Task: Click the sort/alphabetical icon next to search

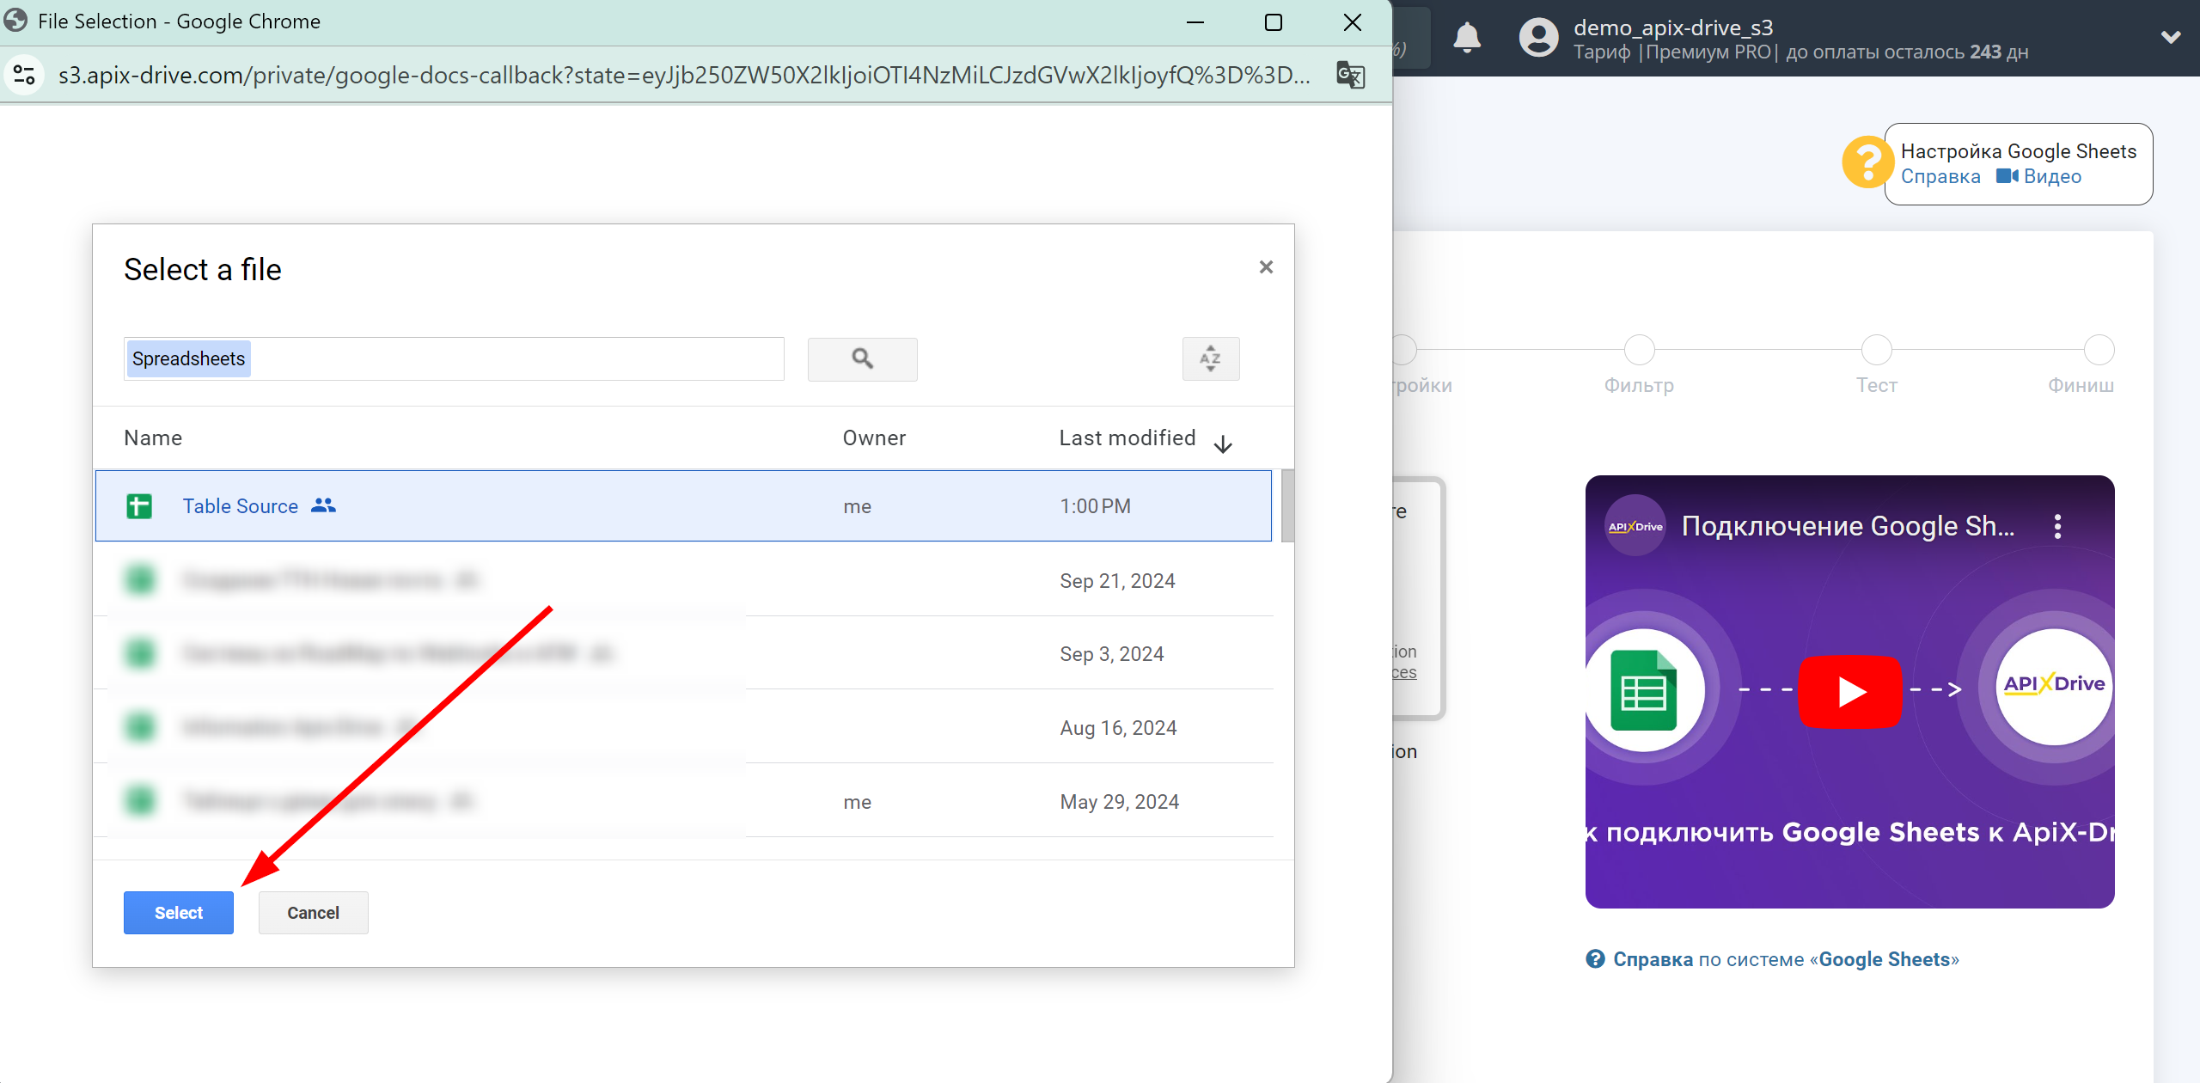Action: 1211,359
